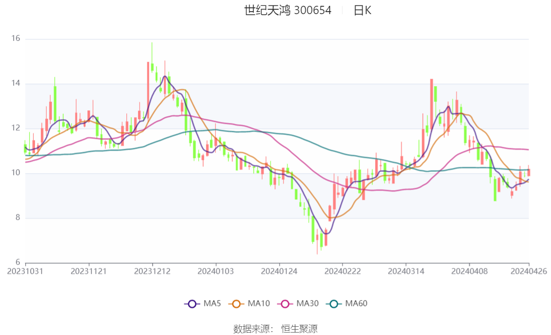Click the data source text 恒生聚源
Image resolution: width=551 pixels, height=335 pixels.
299,329
